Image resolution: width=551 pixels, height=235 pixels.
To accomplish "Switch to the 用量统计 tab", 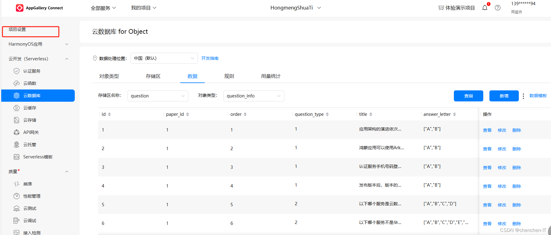I will point(271,76).
